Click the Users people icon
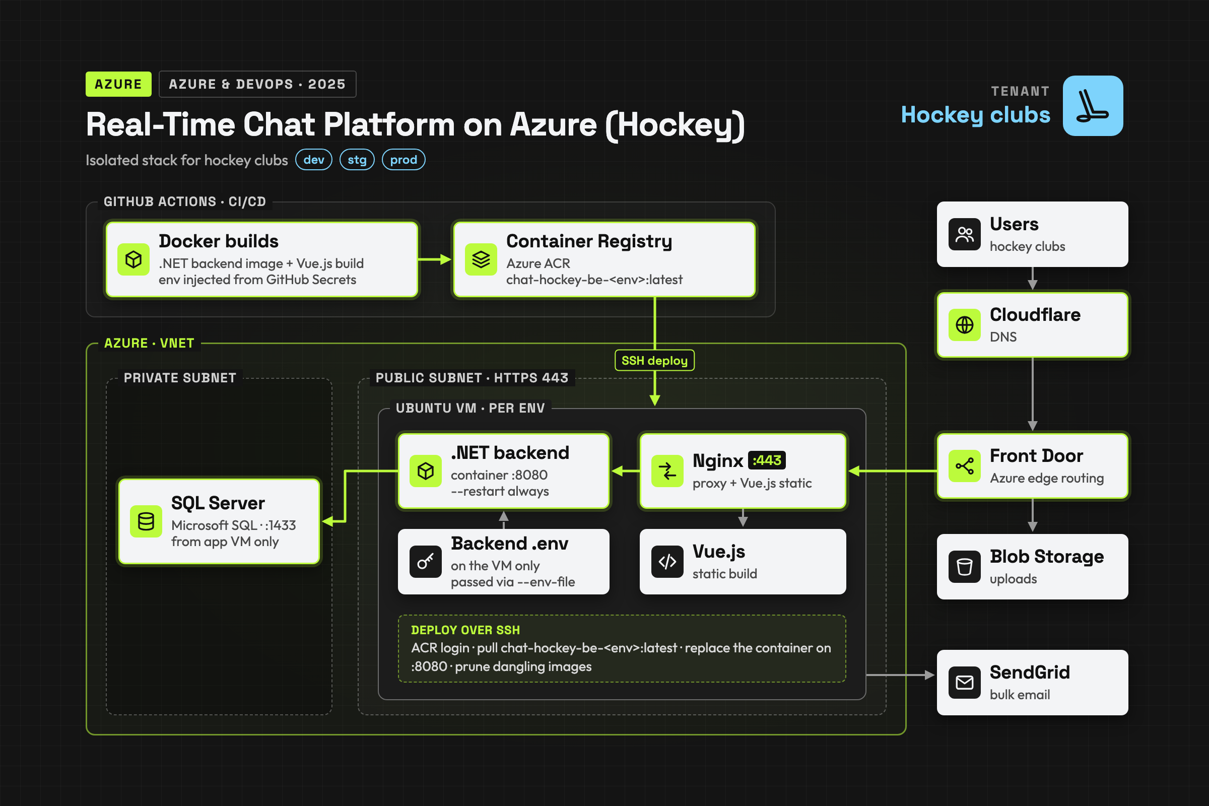1209x806 pixels. click(965, 234)
